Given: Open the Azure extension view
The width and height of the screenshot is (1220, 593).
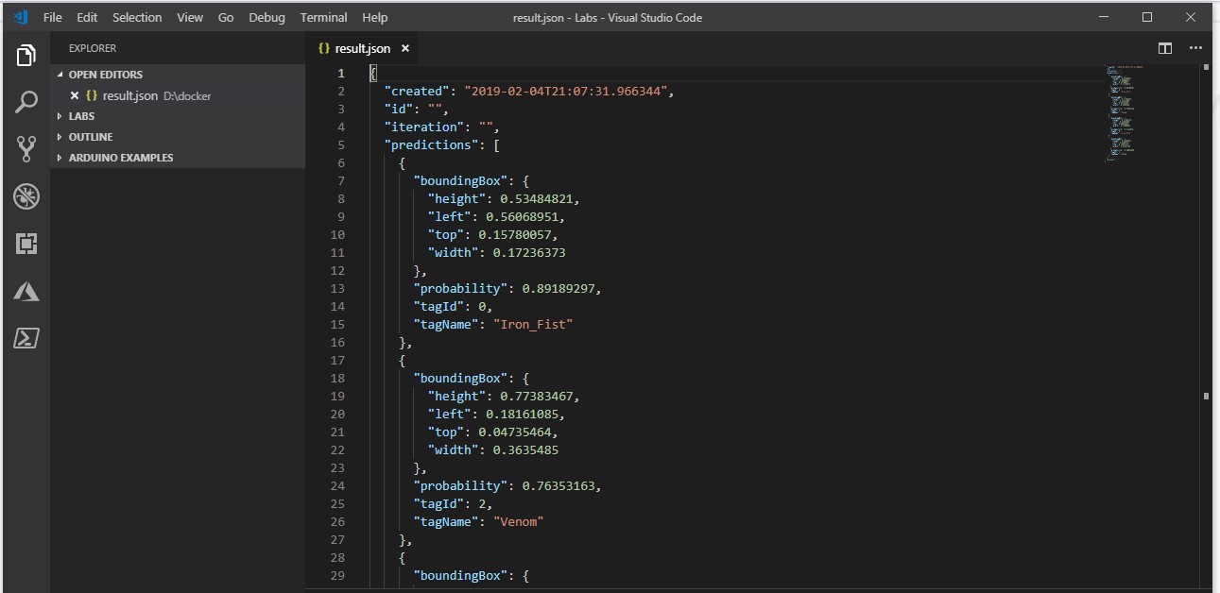Looking at the screenshot, I should [x=25, y=292].
